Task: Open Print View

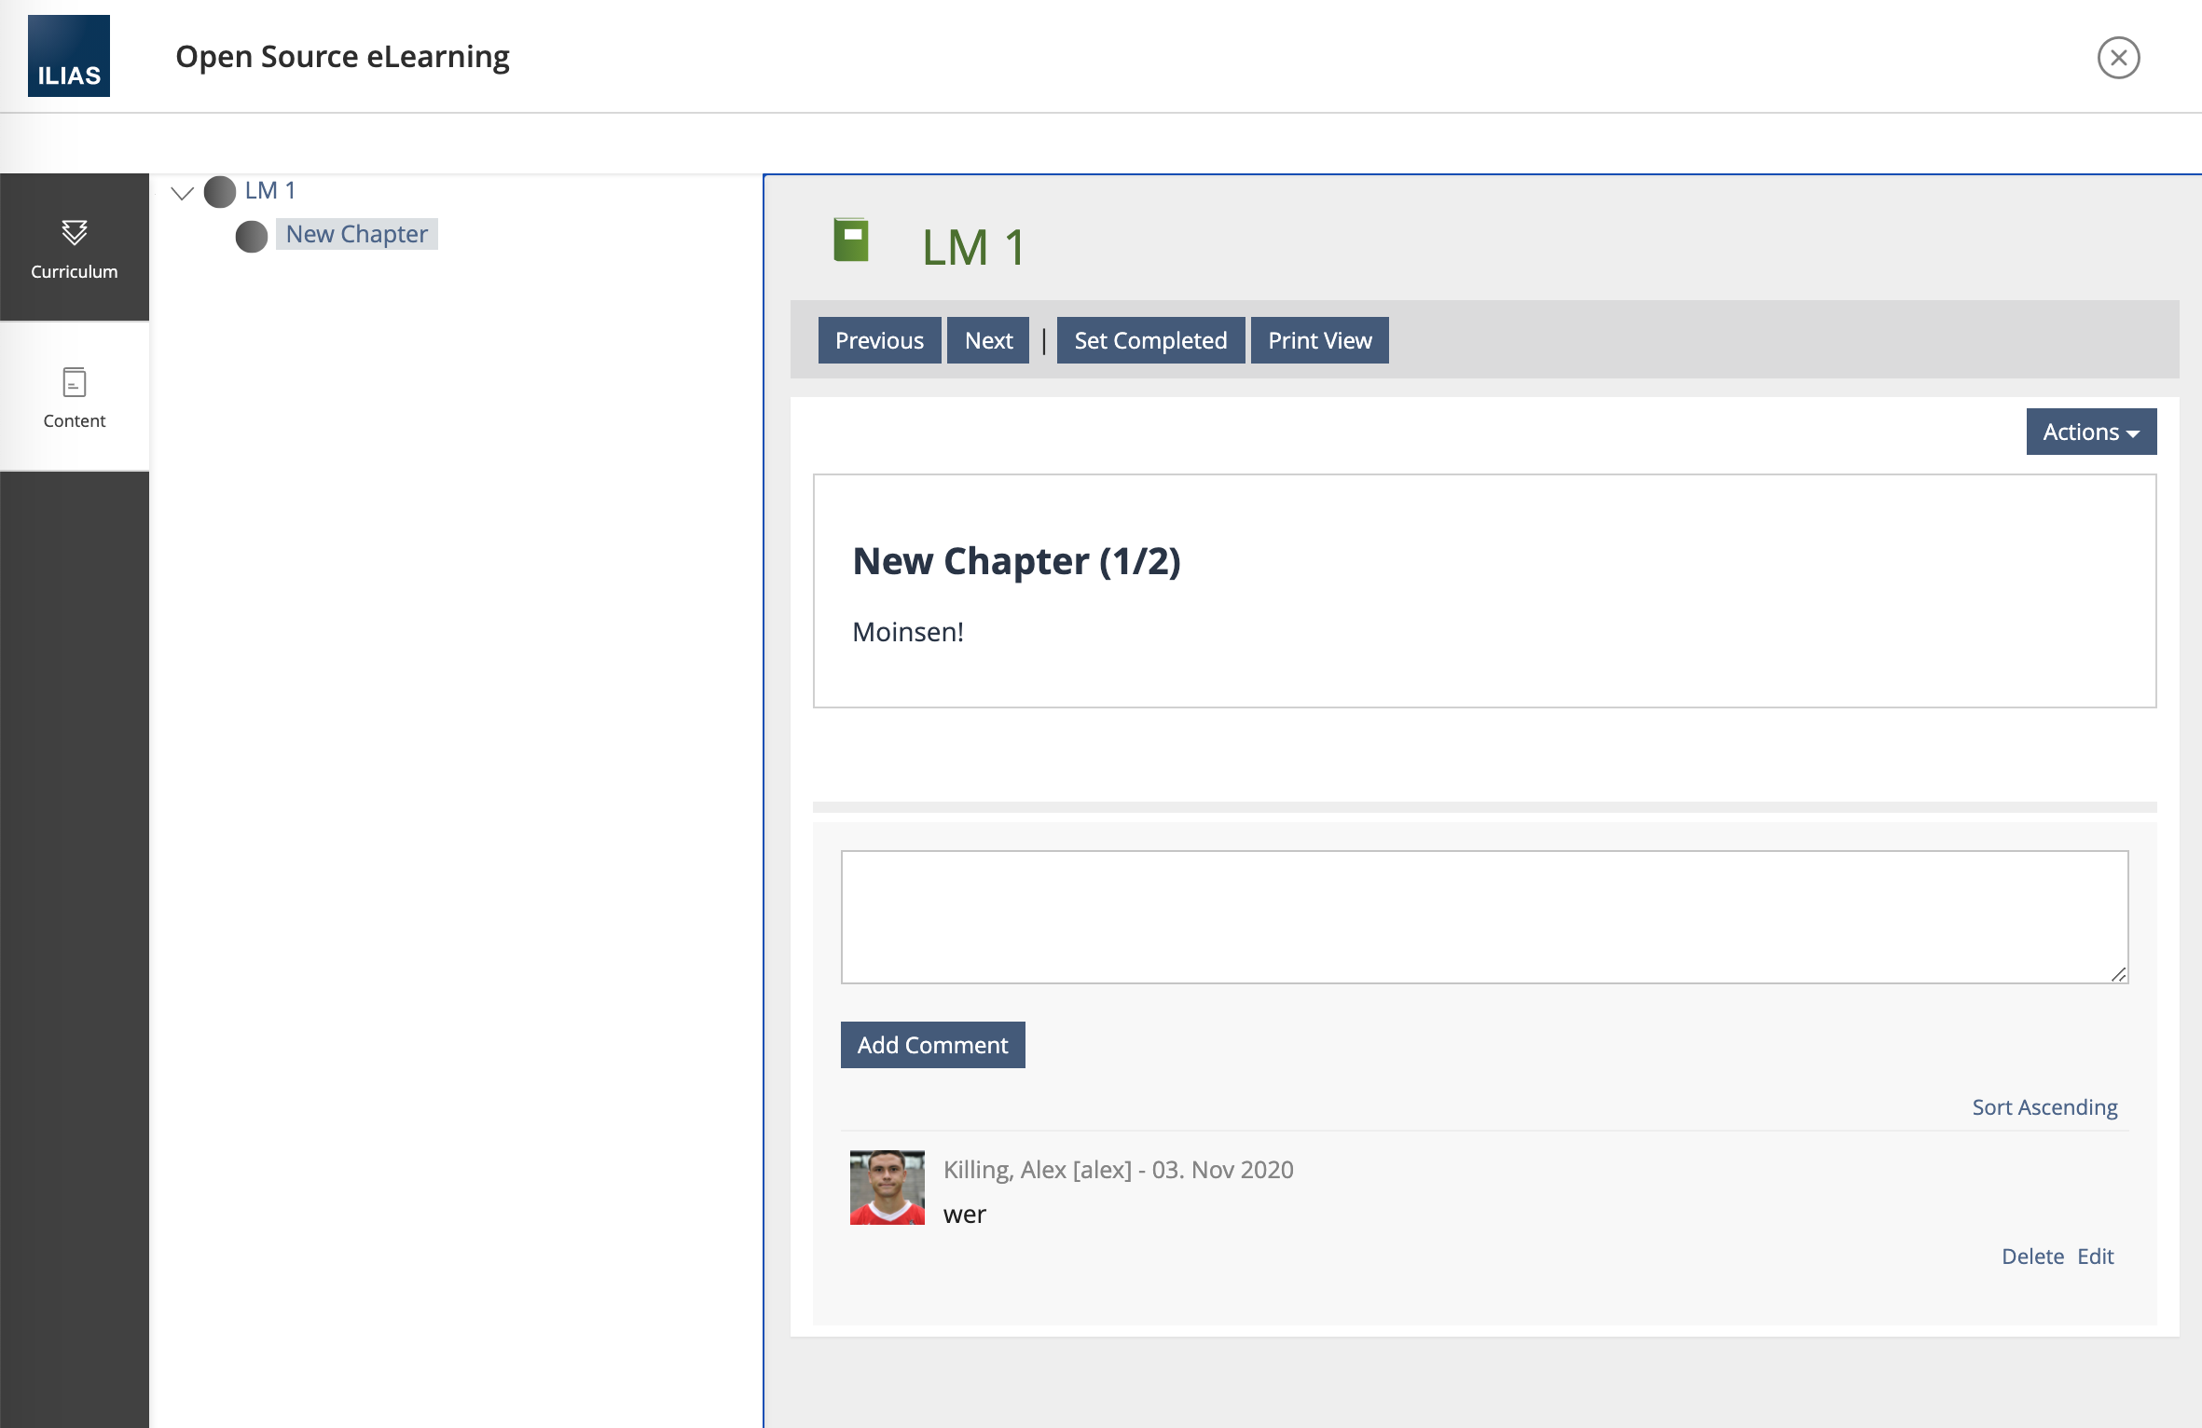Action: [1319, 340]
